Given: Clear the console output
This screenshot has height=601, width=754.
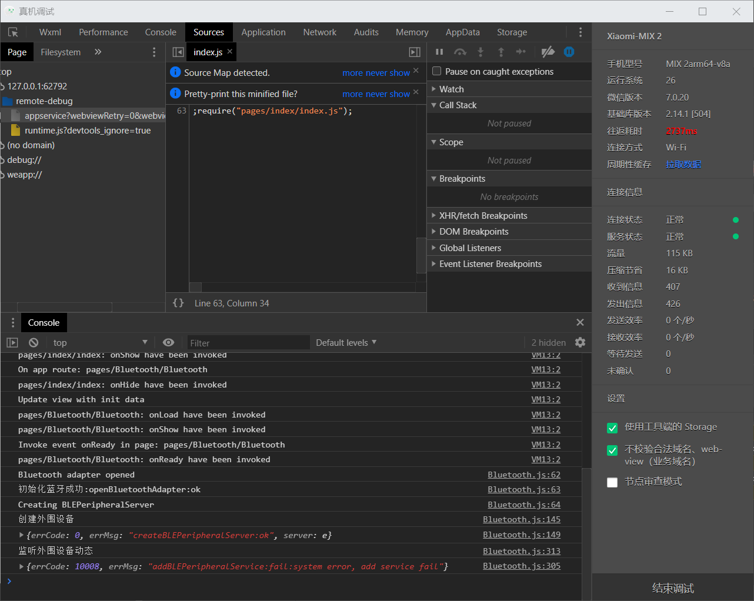Looking at the screenshot, I should pos(34,342).
